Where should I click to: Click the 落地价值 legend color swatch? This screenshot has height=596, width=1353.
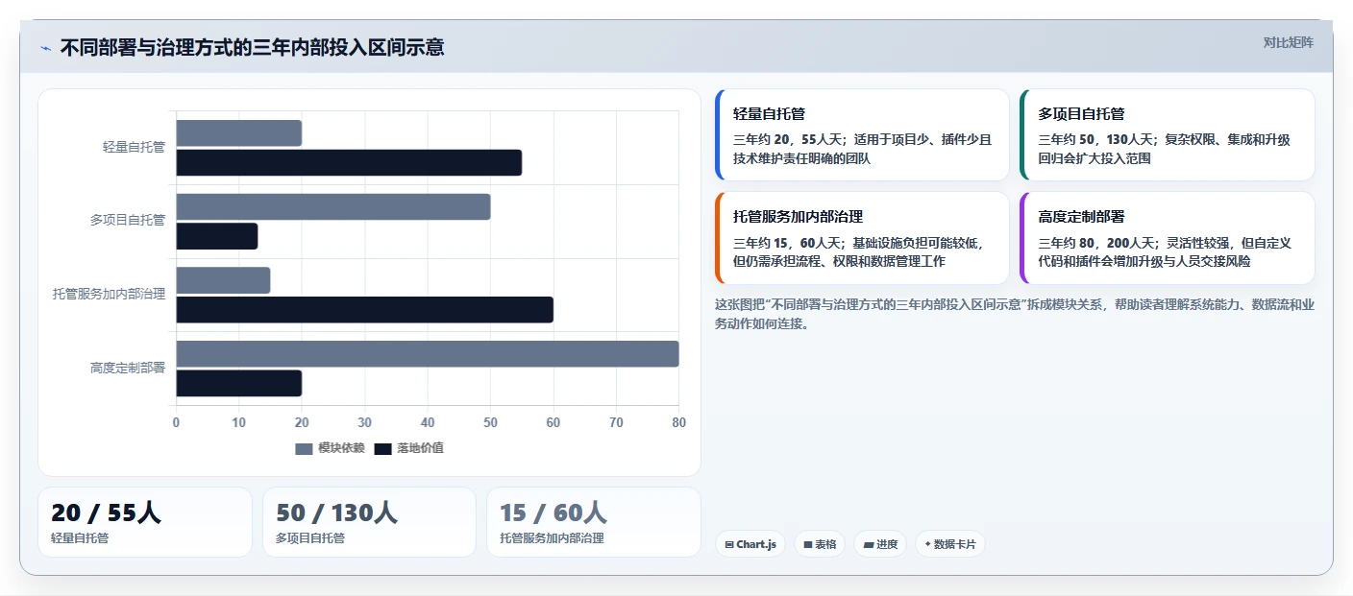382,449
